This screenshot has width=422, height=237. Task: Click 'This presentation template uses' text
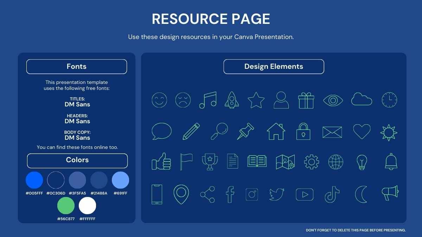77,85
